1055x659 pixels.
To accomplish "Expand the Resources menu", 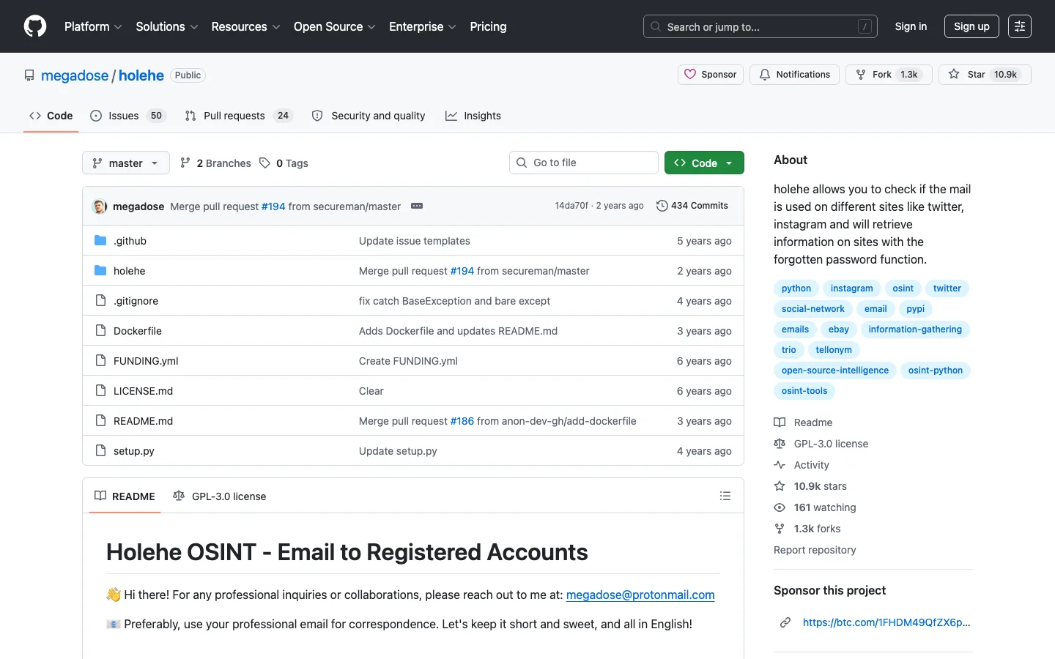I will pos(245,26).
